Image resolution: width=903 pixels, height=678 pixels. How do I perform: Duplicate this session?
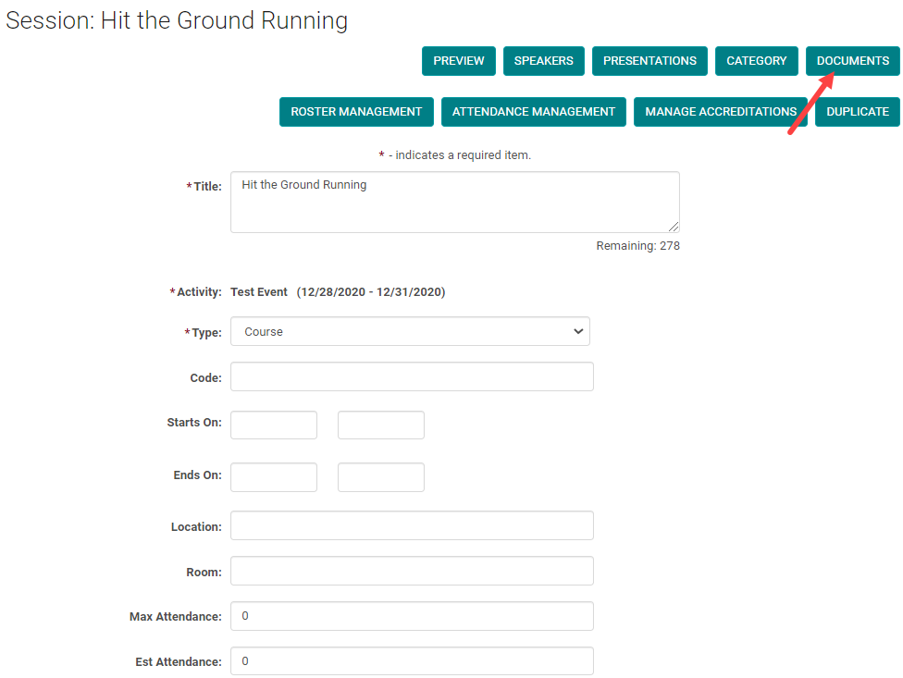[x=858, y=112]
